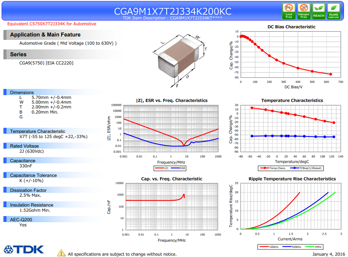Click the DC Bias Characteristic chart
Screen dimensions: 348x257
(291, 55)
